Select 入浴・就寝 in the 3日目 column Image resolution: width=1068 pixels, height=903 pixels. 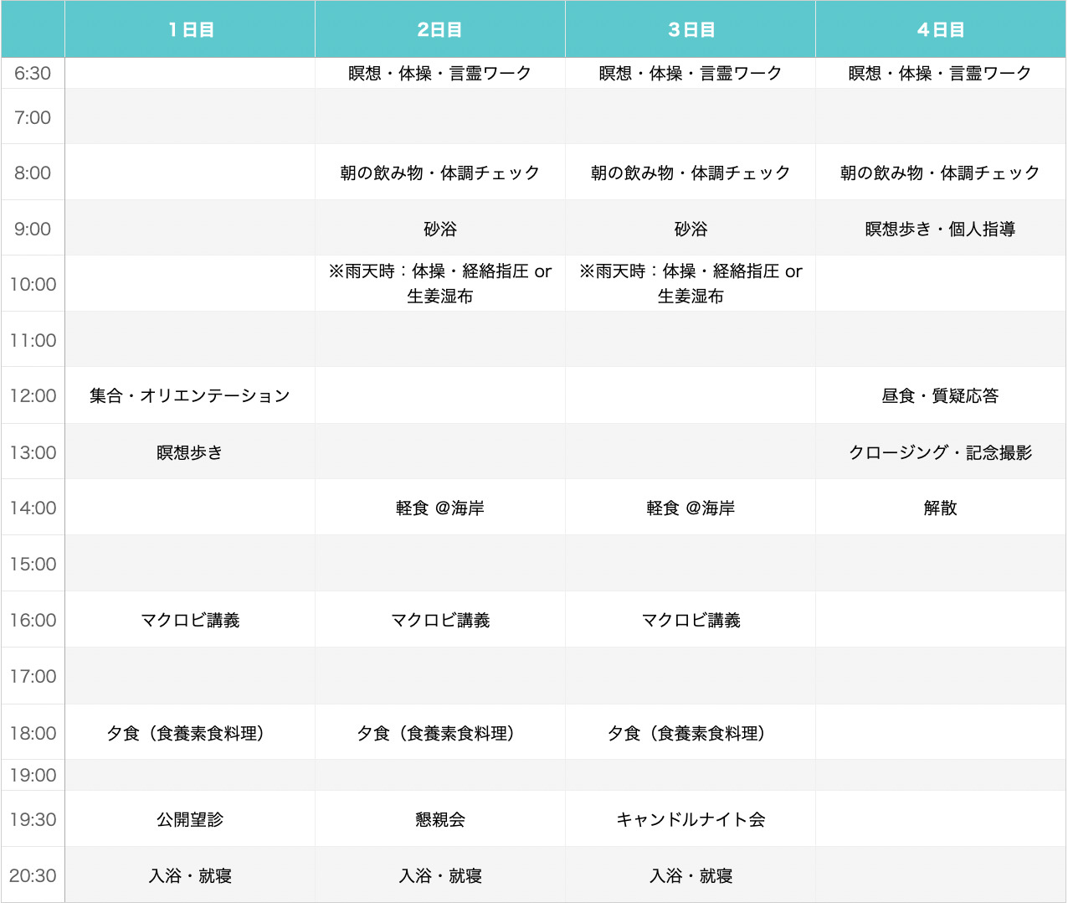coord(691,875)
